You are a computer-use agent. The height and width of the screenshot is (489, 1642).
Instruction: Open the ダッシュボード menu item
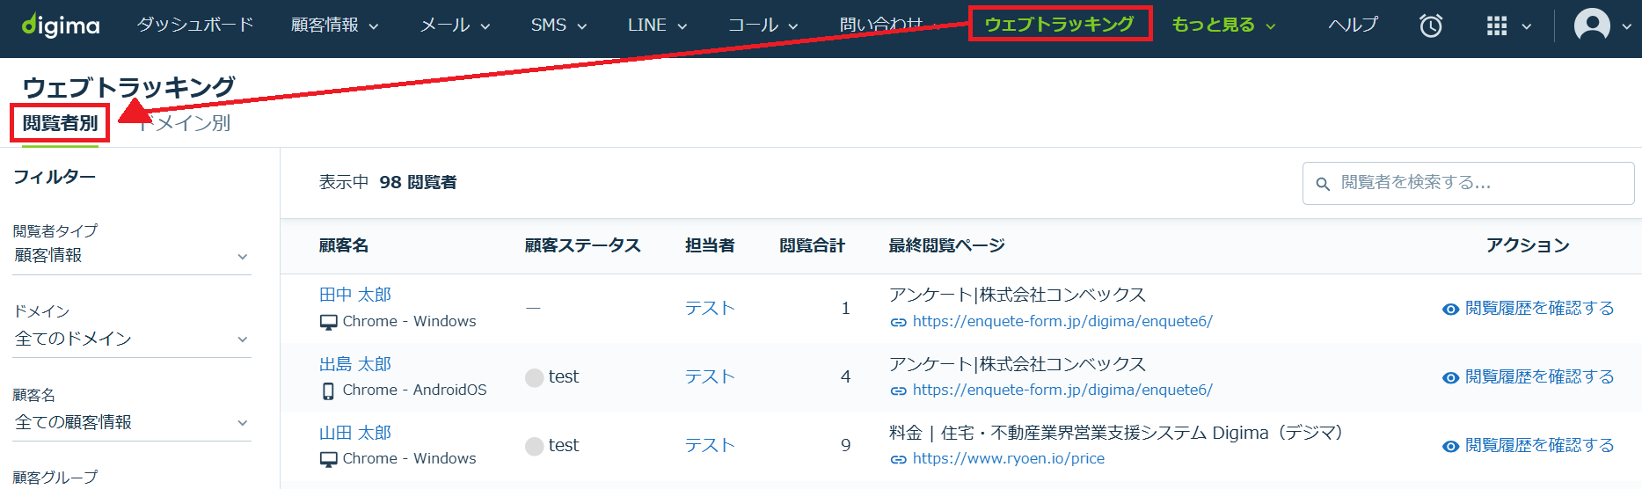point(195,25)
